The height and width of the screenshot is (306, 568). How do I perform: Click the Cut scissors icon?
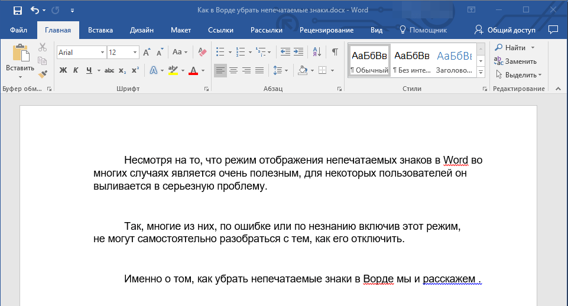[x=43, y=47]
